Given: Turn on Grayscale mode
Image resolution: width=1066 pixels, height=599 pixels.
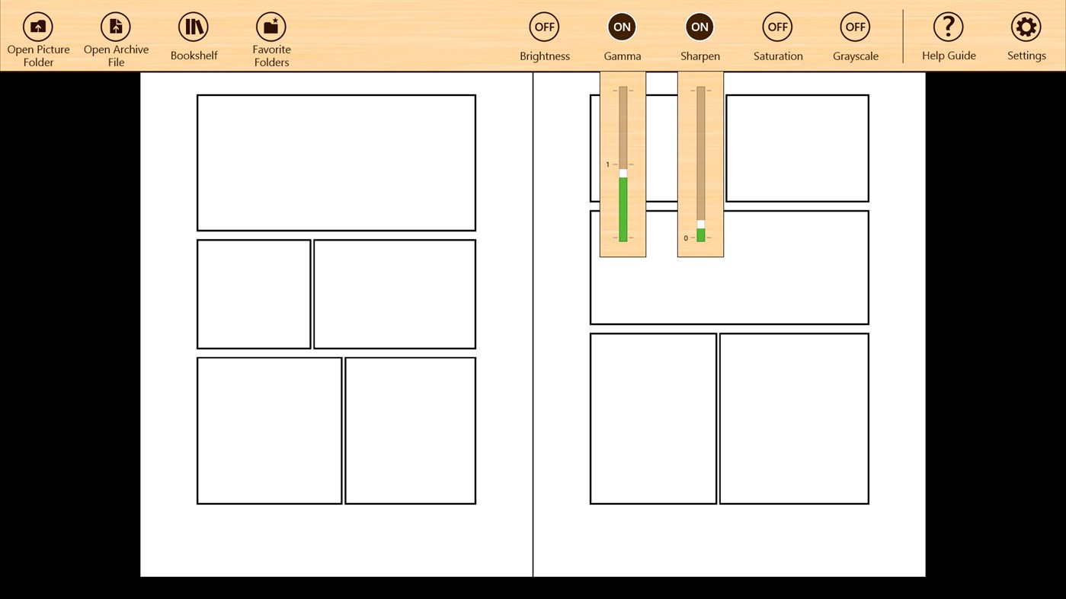Looking at the screenshot, I should [855, 27].
